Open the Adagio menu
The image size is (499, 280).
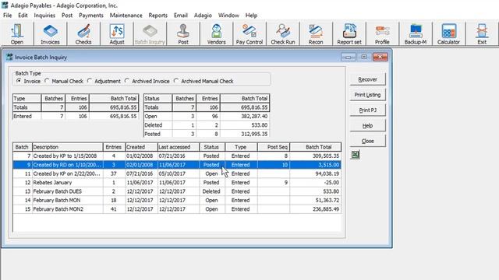click(x=203, y=16)
